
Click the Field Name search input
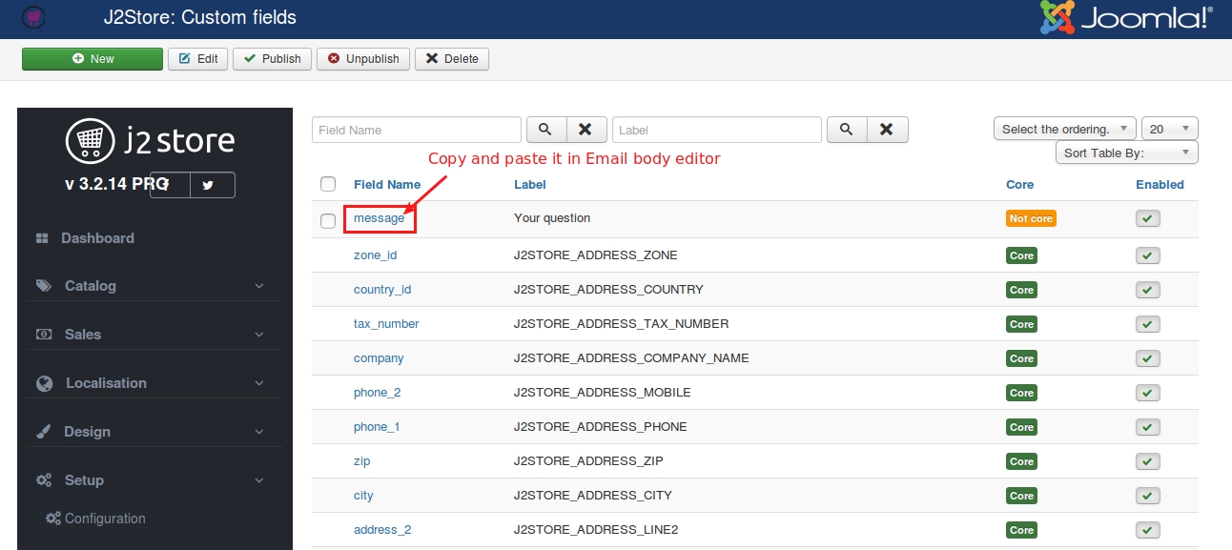[417, 130]
